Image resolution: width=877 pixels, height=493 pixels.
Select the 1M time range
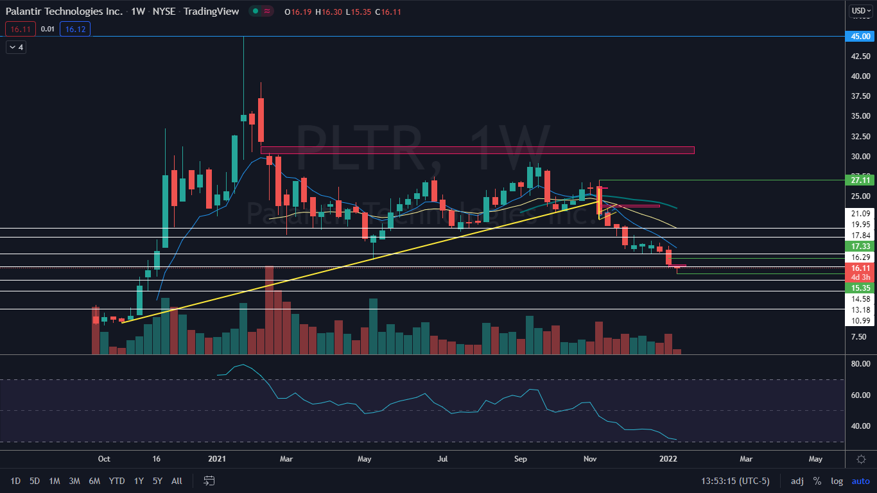(x=55, y=481)
